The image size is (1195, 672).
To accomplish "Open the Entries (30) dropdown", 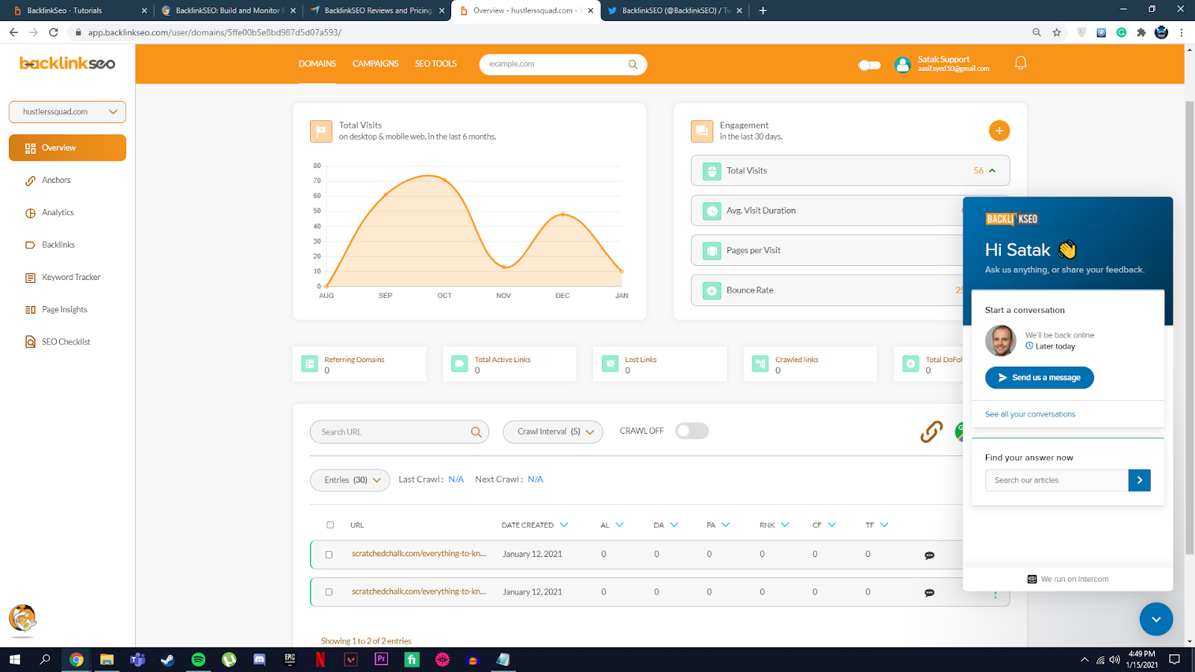I will point(350,480).
